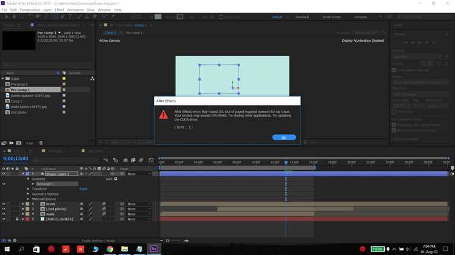The width and height of the screenshot is (455, 255).
Task: Click OK in the After Effects error dialog
Action: point(284,137)
